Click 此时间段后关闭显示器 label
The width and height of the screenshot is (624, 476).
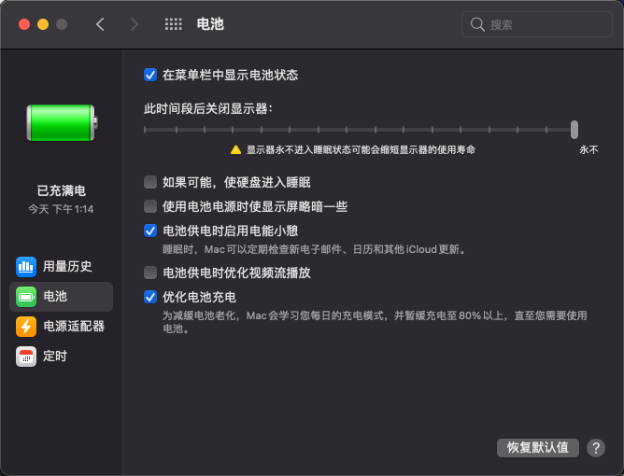(207, 108)
